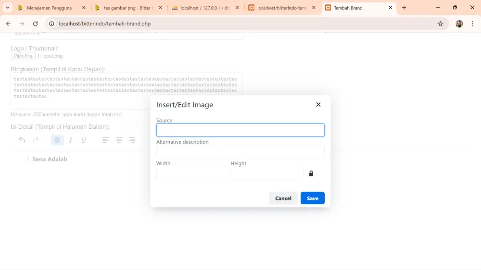Bookmark this page with star icon
Image resolution: width=481 pixels, height=270 pixels.
tap(440, 24)
